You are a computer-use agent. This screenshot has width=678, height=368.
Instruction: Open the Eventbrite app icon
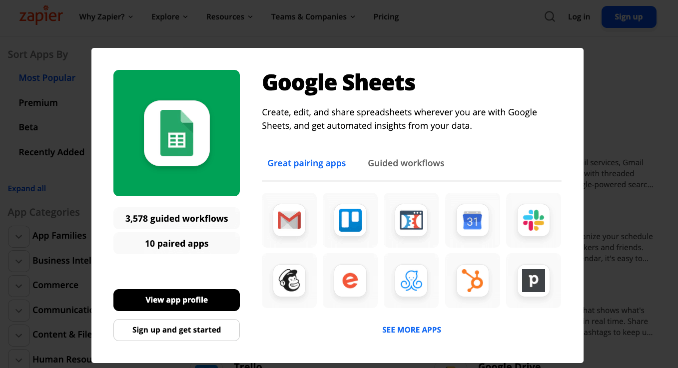point(350,281)
